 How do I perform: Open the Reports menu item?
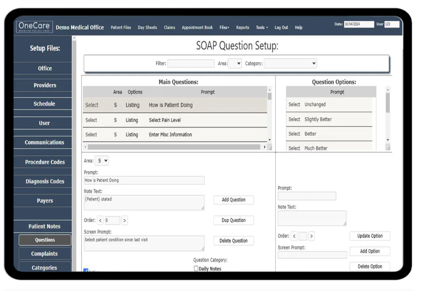pos(243,27)
